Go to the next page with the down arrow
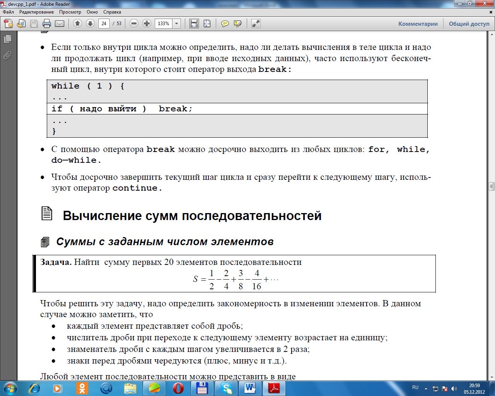This screenshot has width=495, height=396. point(90,24)
